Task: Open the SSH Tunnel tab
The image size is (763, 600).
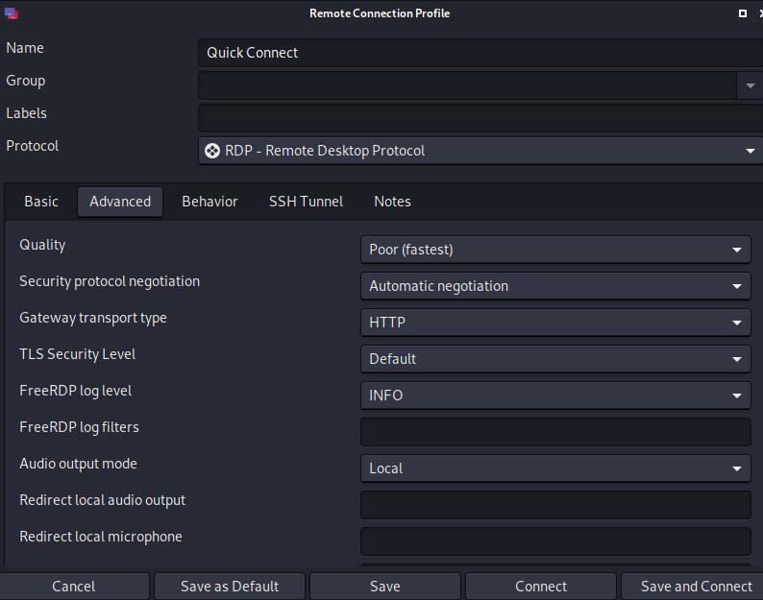Action: (306, 202)
